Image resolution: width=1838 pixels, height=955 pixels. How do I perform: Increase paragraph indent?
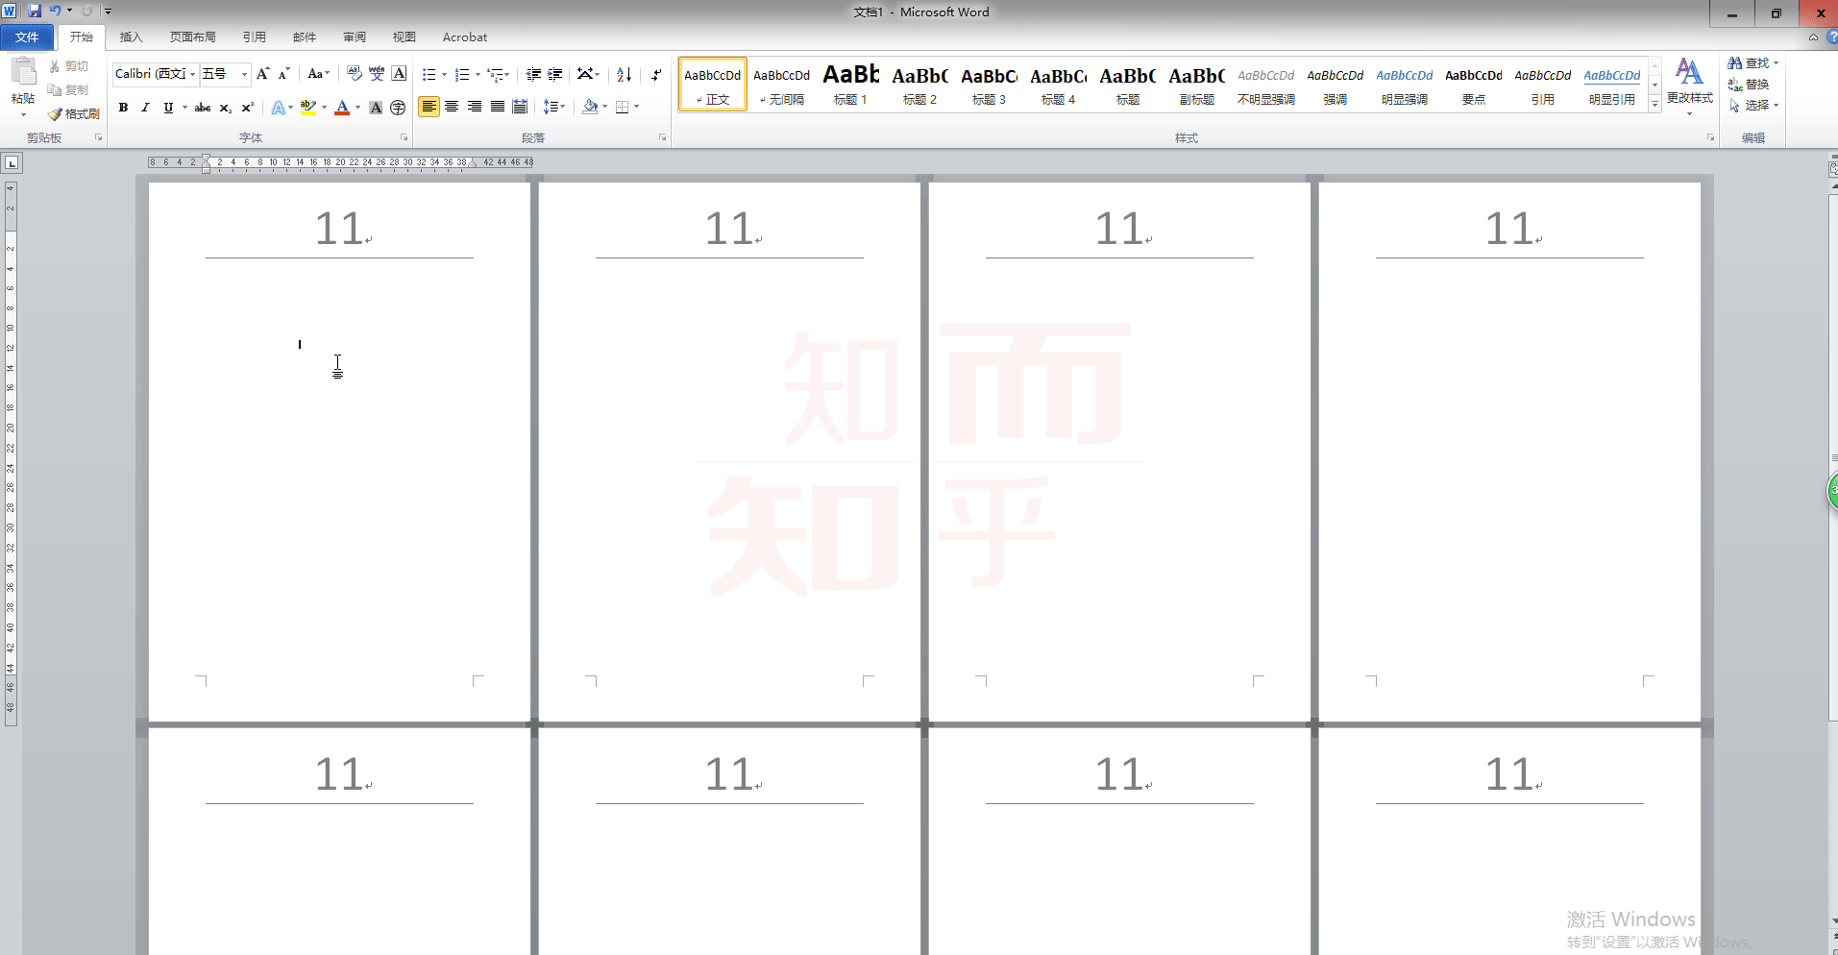click(x=555, y=74)
